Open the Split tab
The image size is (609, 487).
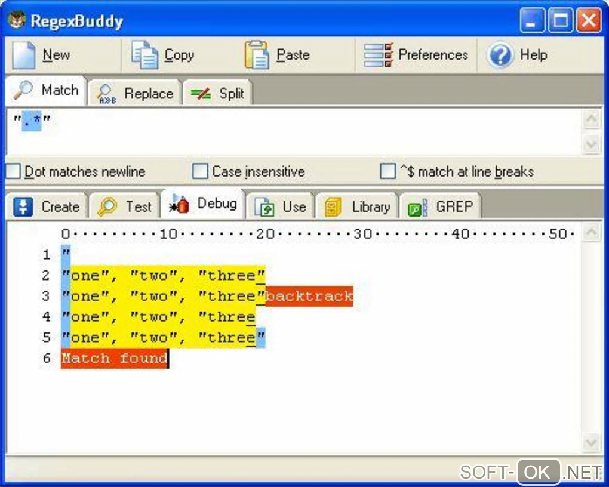(217, 93)
